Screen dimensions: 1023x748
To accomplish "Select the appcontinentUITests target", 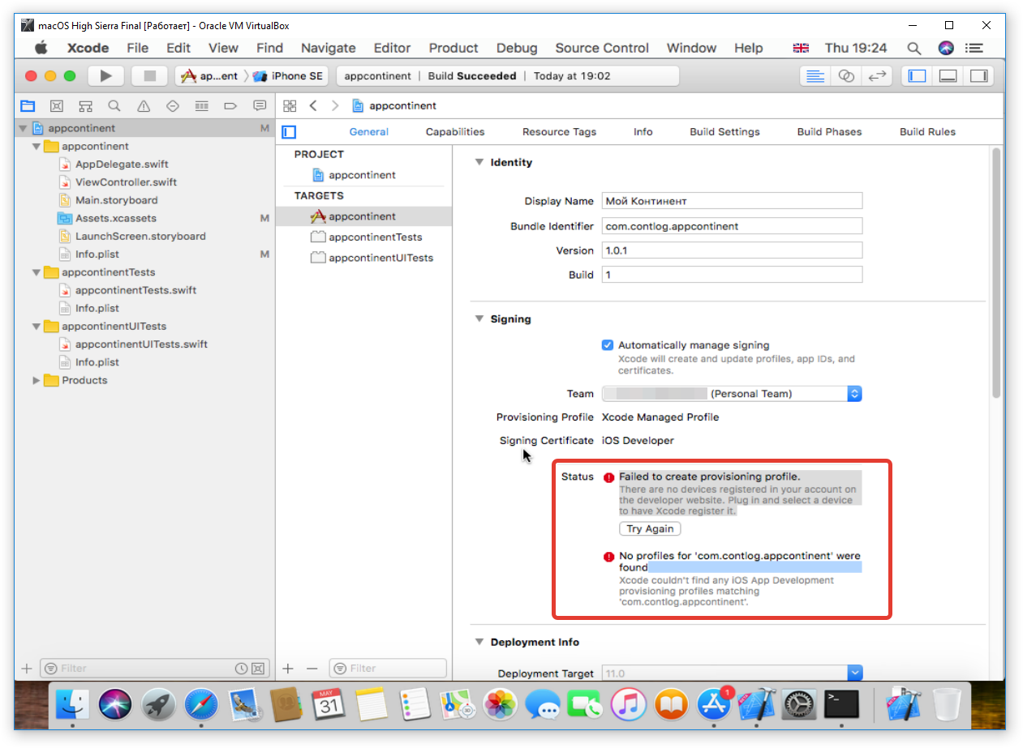I will pos(372,259).
